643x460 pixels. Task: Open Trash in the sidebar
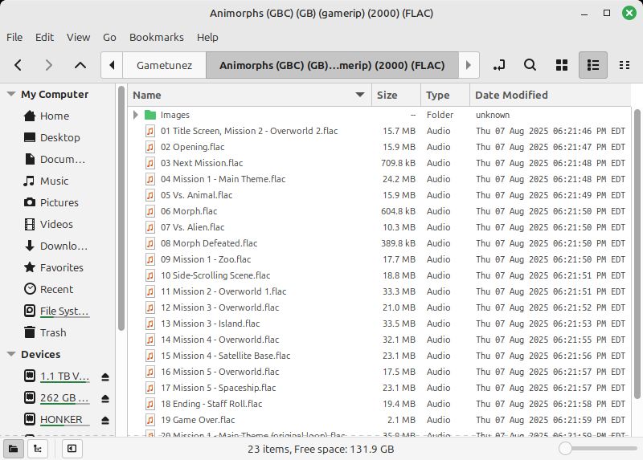[53, 333]
